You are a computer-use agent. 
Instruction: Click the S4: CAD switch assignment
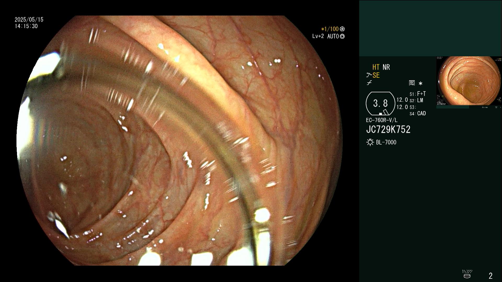tap(418, 114)
